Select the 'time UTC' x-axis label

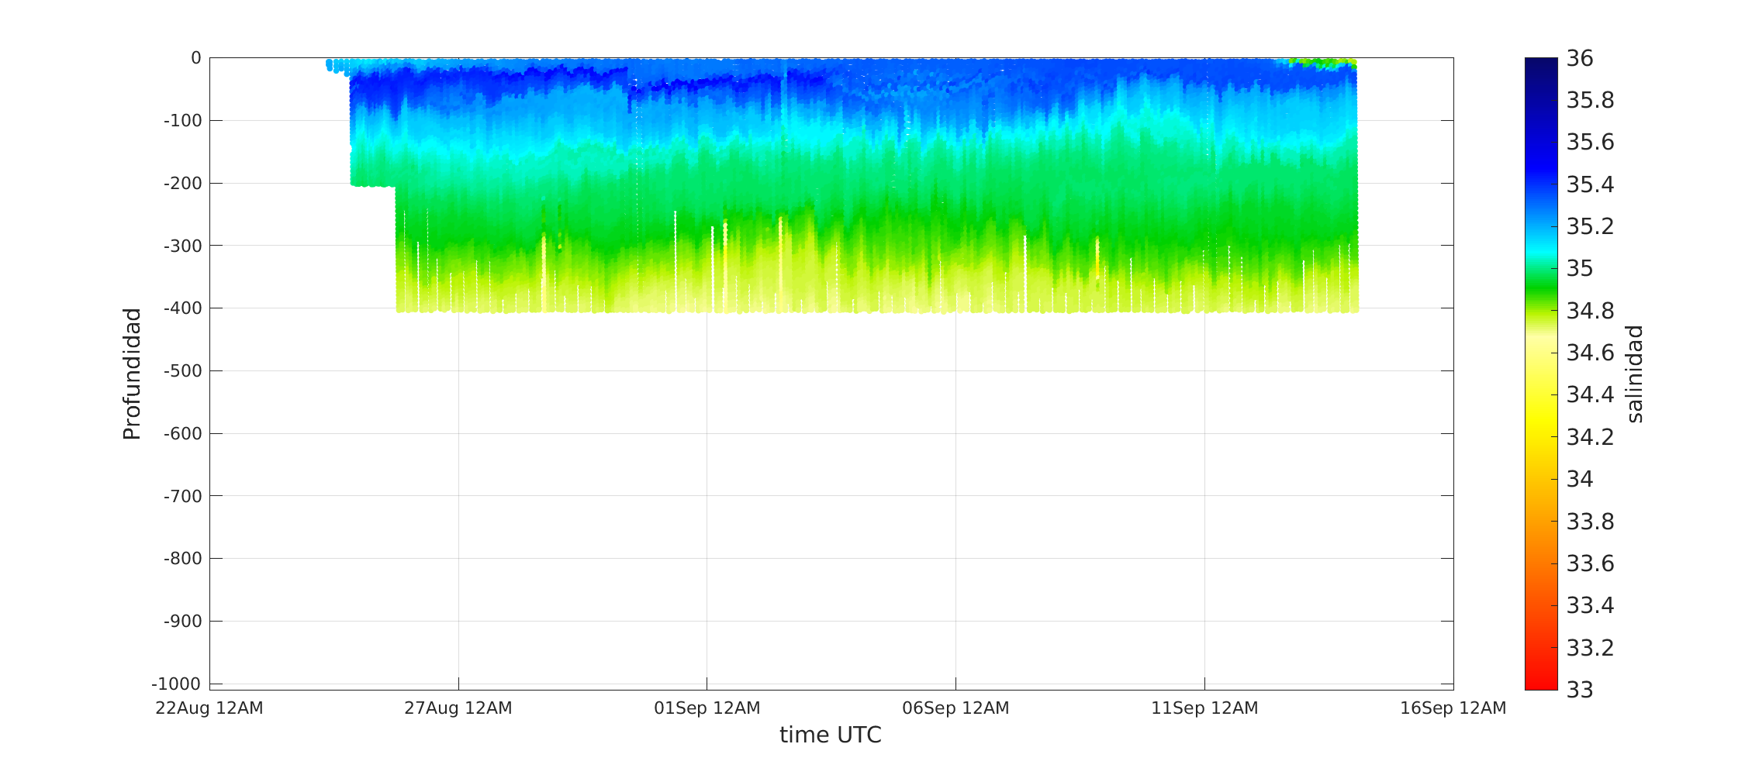click(x=830, y=735)
